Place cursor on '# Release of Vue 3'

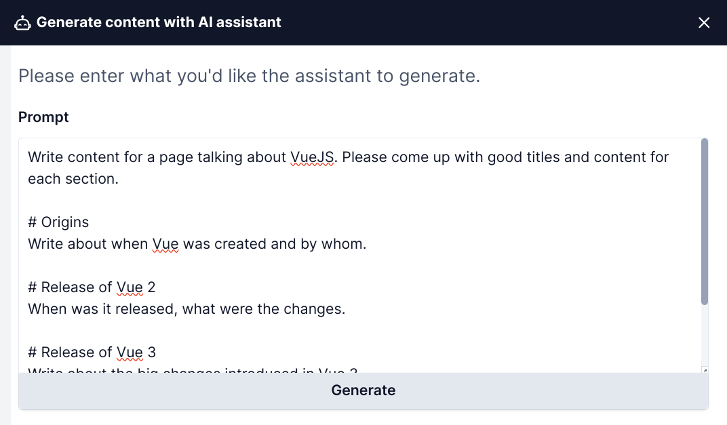[92, 352]
